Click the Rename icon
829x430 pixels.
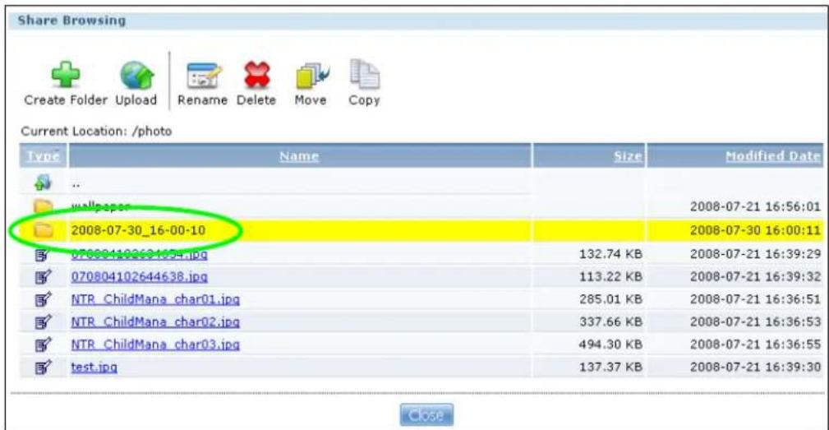pyautogui.click(x=204, y=75)
